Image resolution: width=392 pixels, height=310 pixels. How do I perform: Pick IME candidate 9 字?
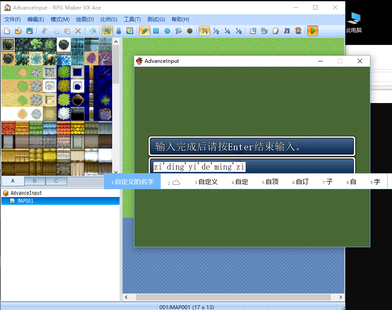coord(375,182)
